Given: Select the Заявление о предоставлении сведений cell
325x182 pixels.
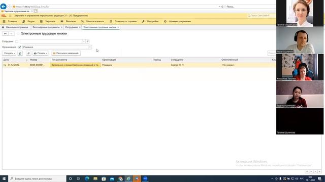Looking at the screenshot, I should 76,65.
